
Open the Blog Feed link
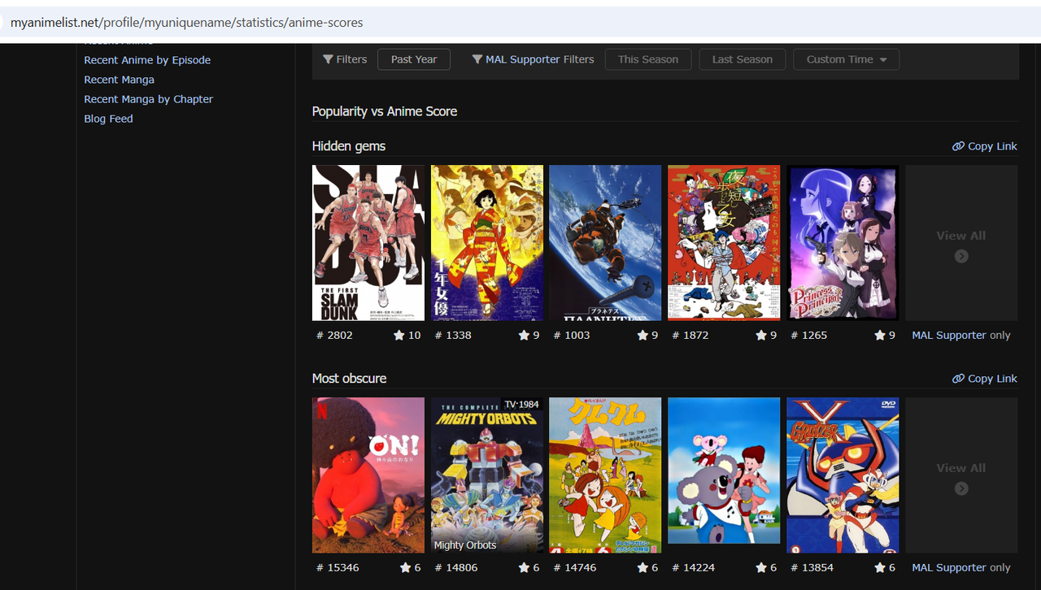coord(108,119)
